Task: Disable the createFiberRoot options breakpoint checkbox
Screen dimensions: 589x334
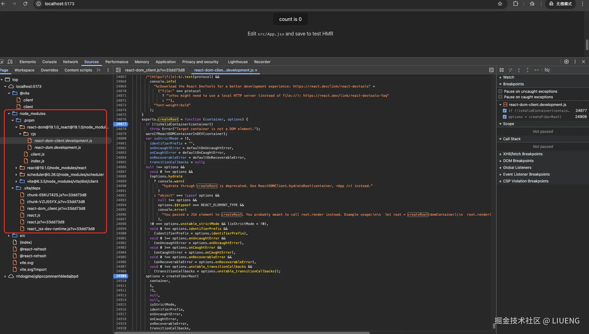Action: [x=505, y=117]
